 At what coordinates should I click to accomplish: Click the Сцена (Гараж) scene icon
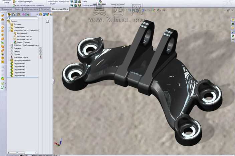tap(15, 42)
